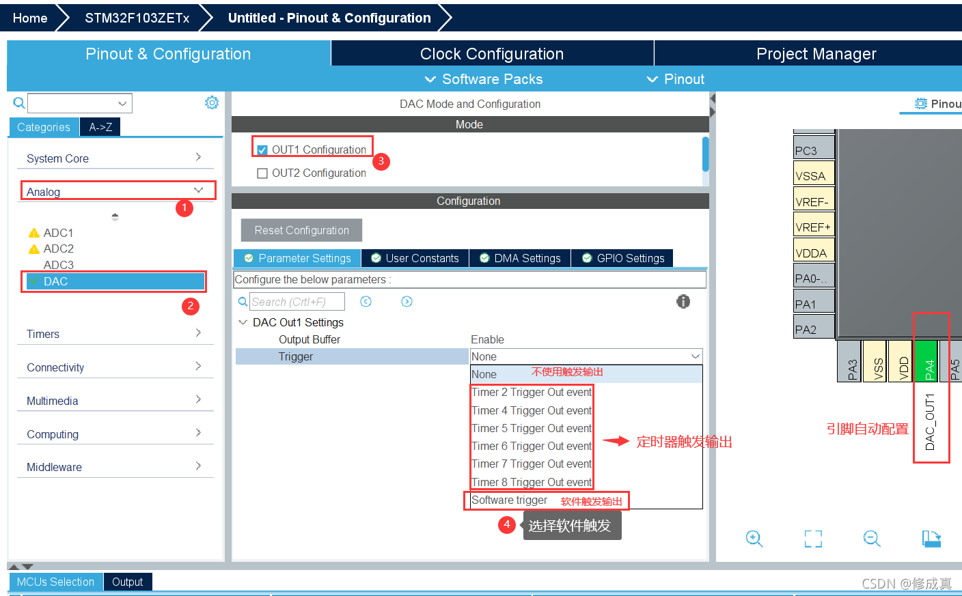Open the Software Packs dropdown menu

point(484,79)
